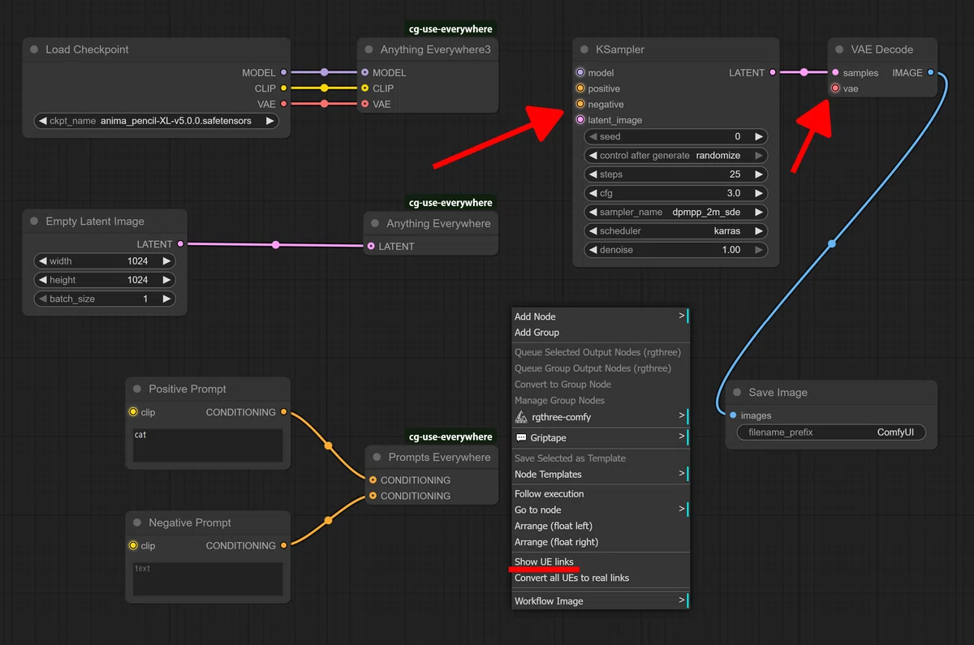974x645 pixels.
Task: Click the Negative Prompt CONDITIONING output socket
Action: (283, 545)
